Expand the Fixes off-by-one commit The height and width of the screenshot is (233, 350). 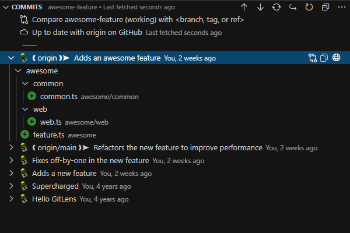(11, 160)
